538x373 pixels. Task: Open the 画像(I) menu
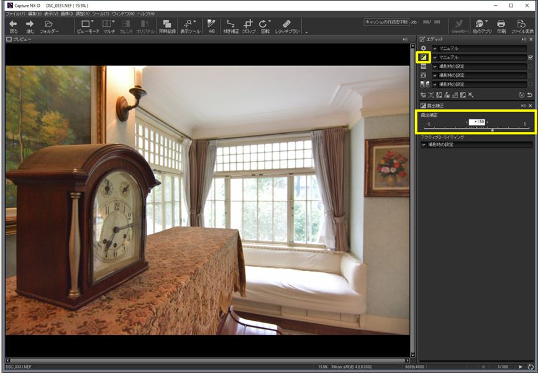[x=67, y=14]
